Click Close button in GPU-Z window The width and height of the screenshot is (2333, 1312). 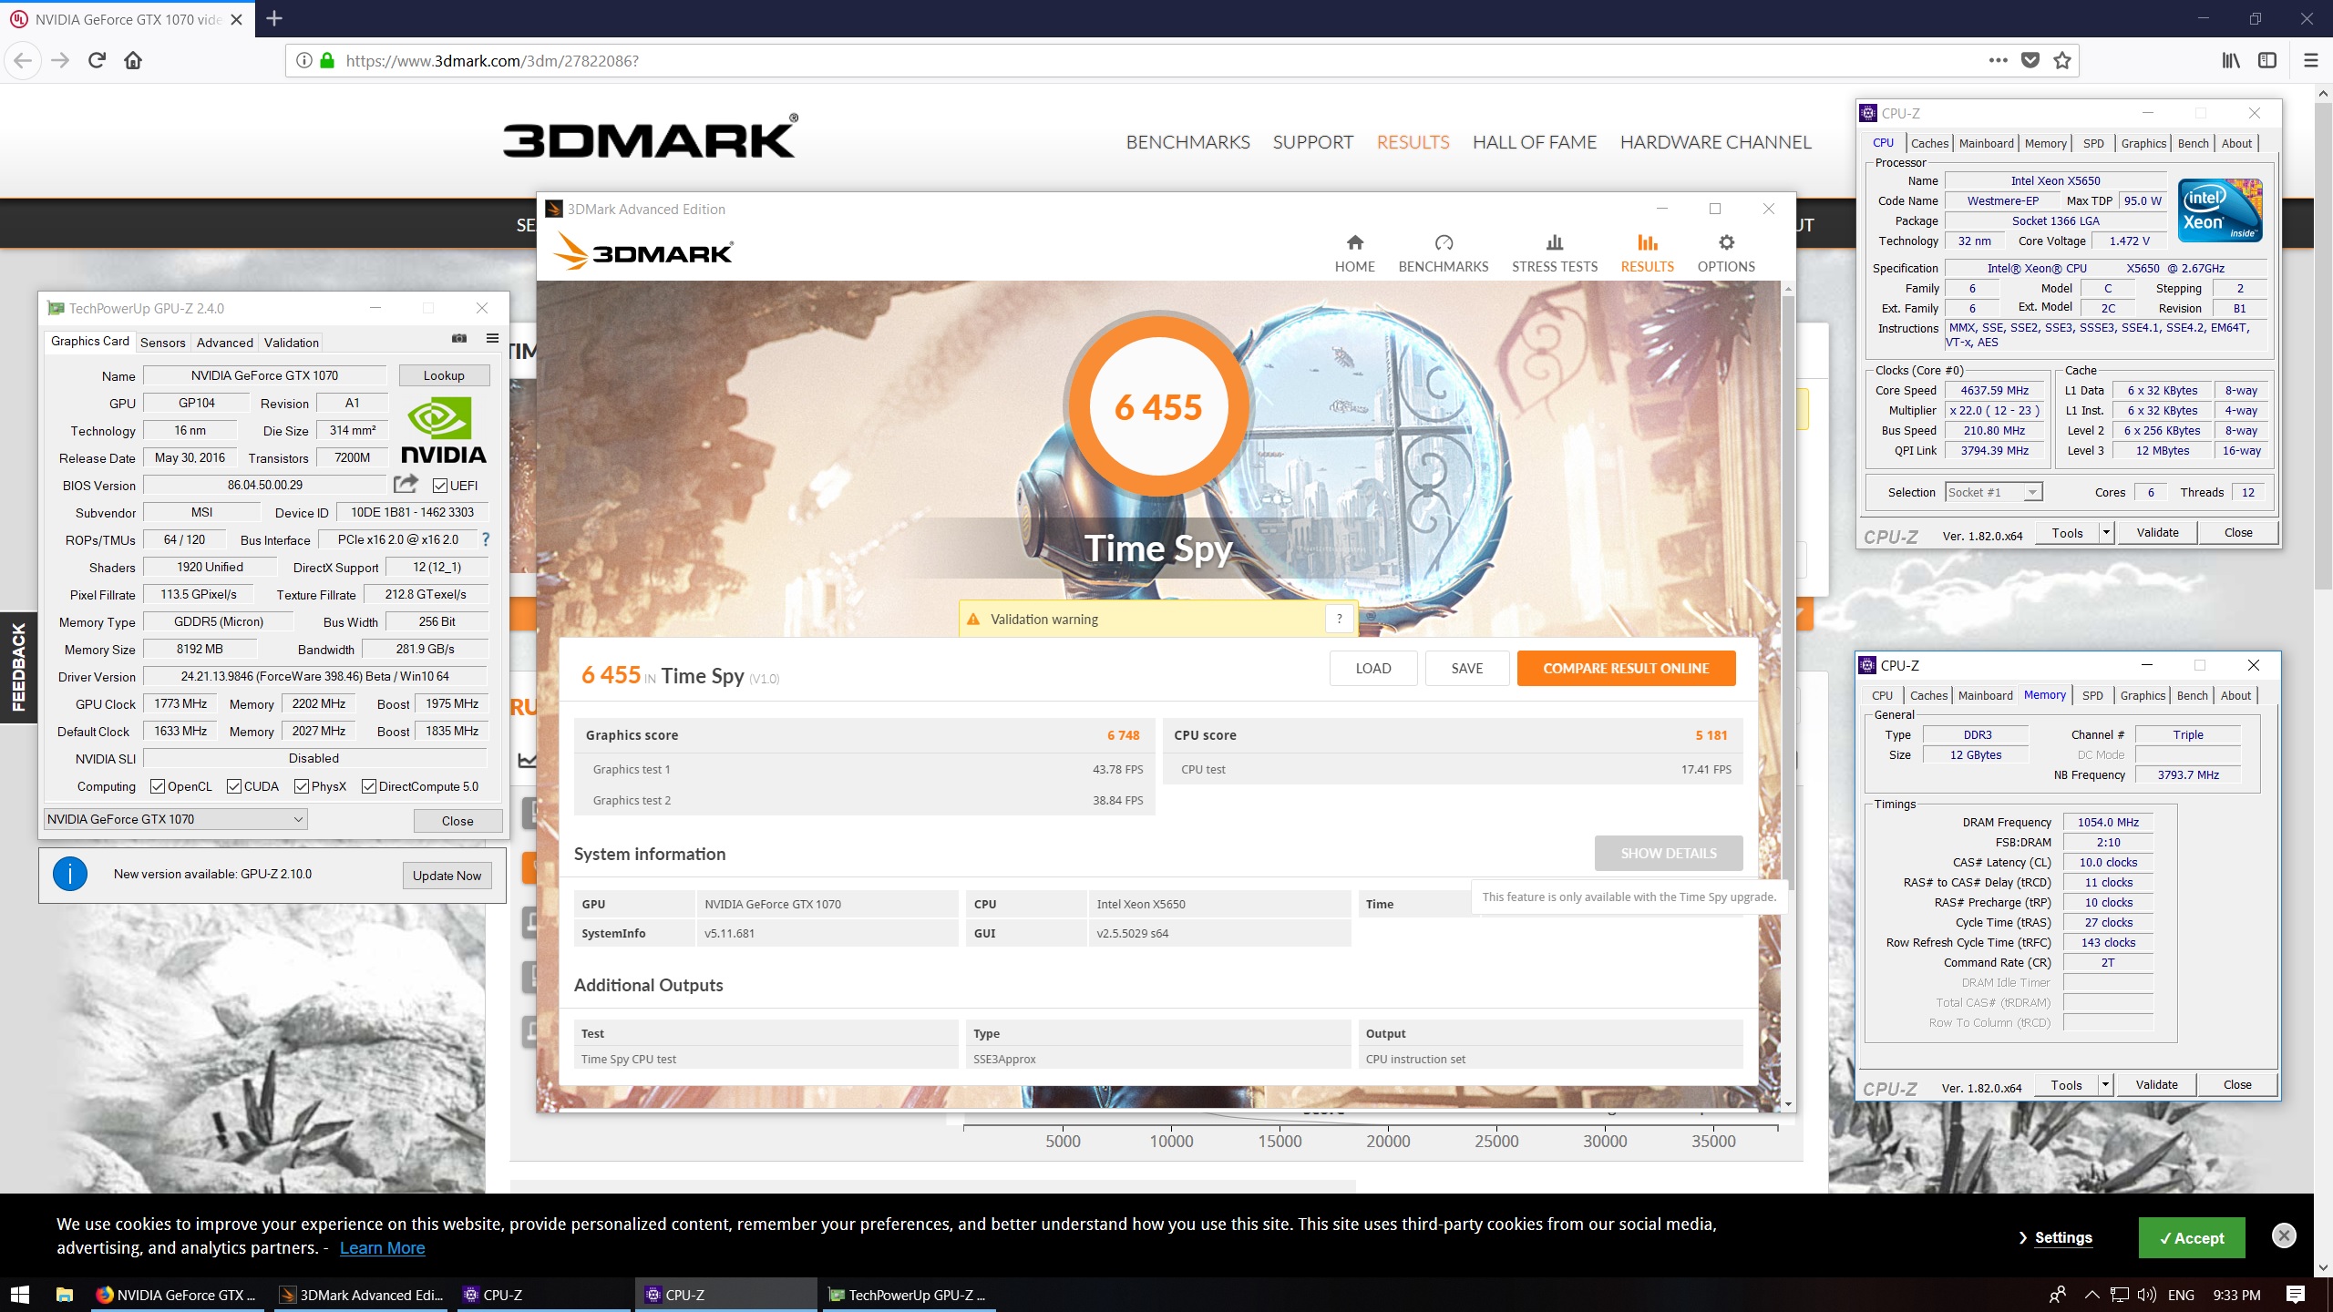pyautogui.click(x=457, y=821)
